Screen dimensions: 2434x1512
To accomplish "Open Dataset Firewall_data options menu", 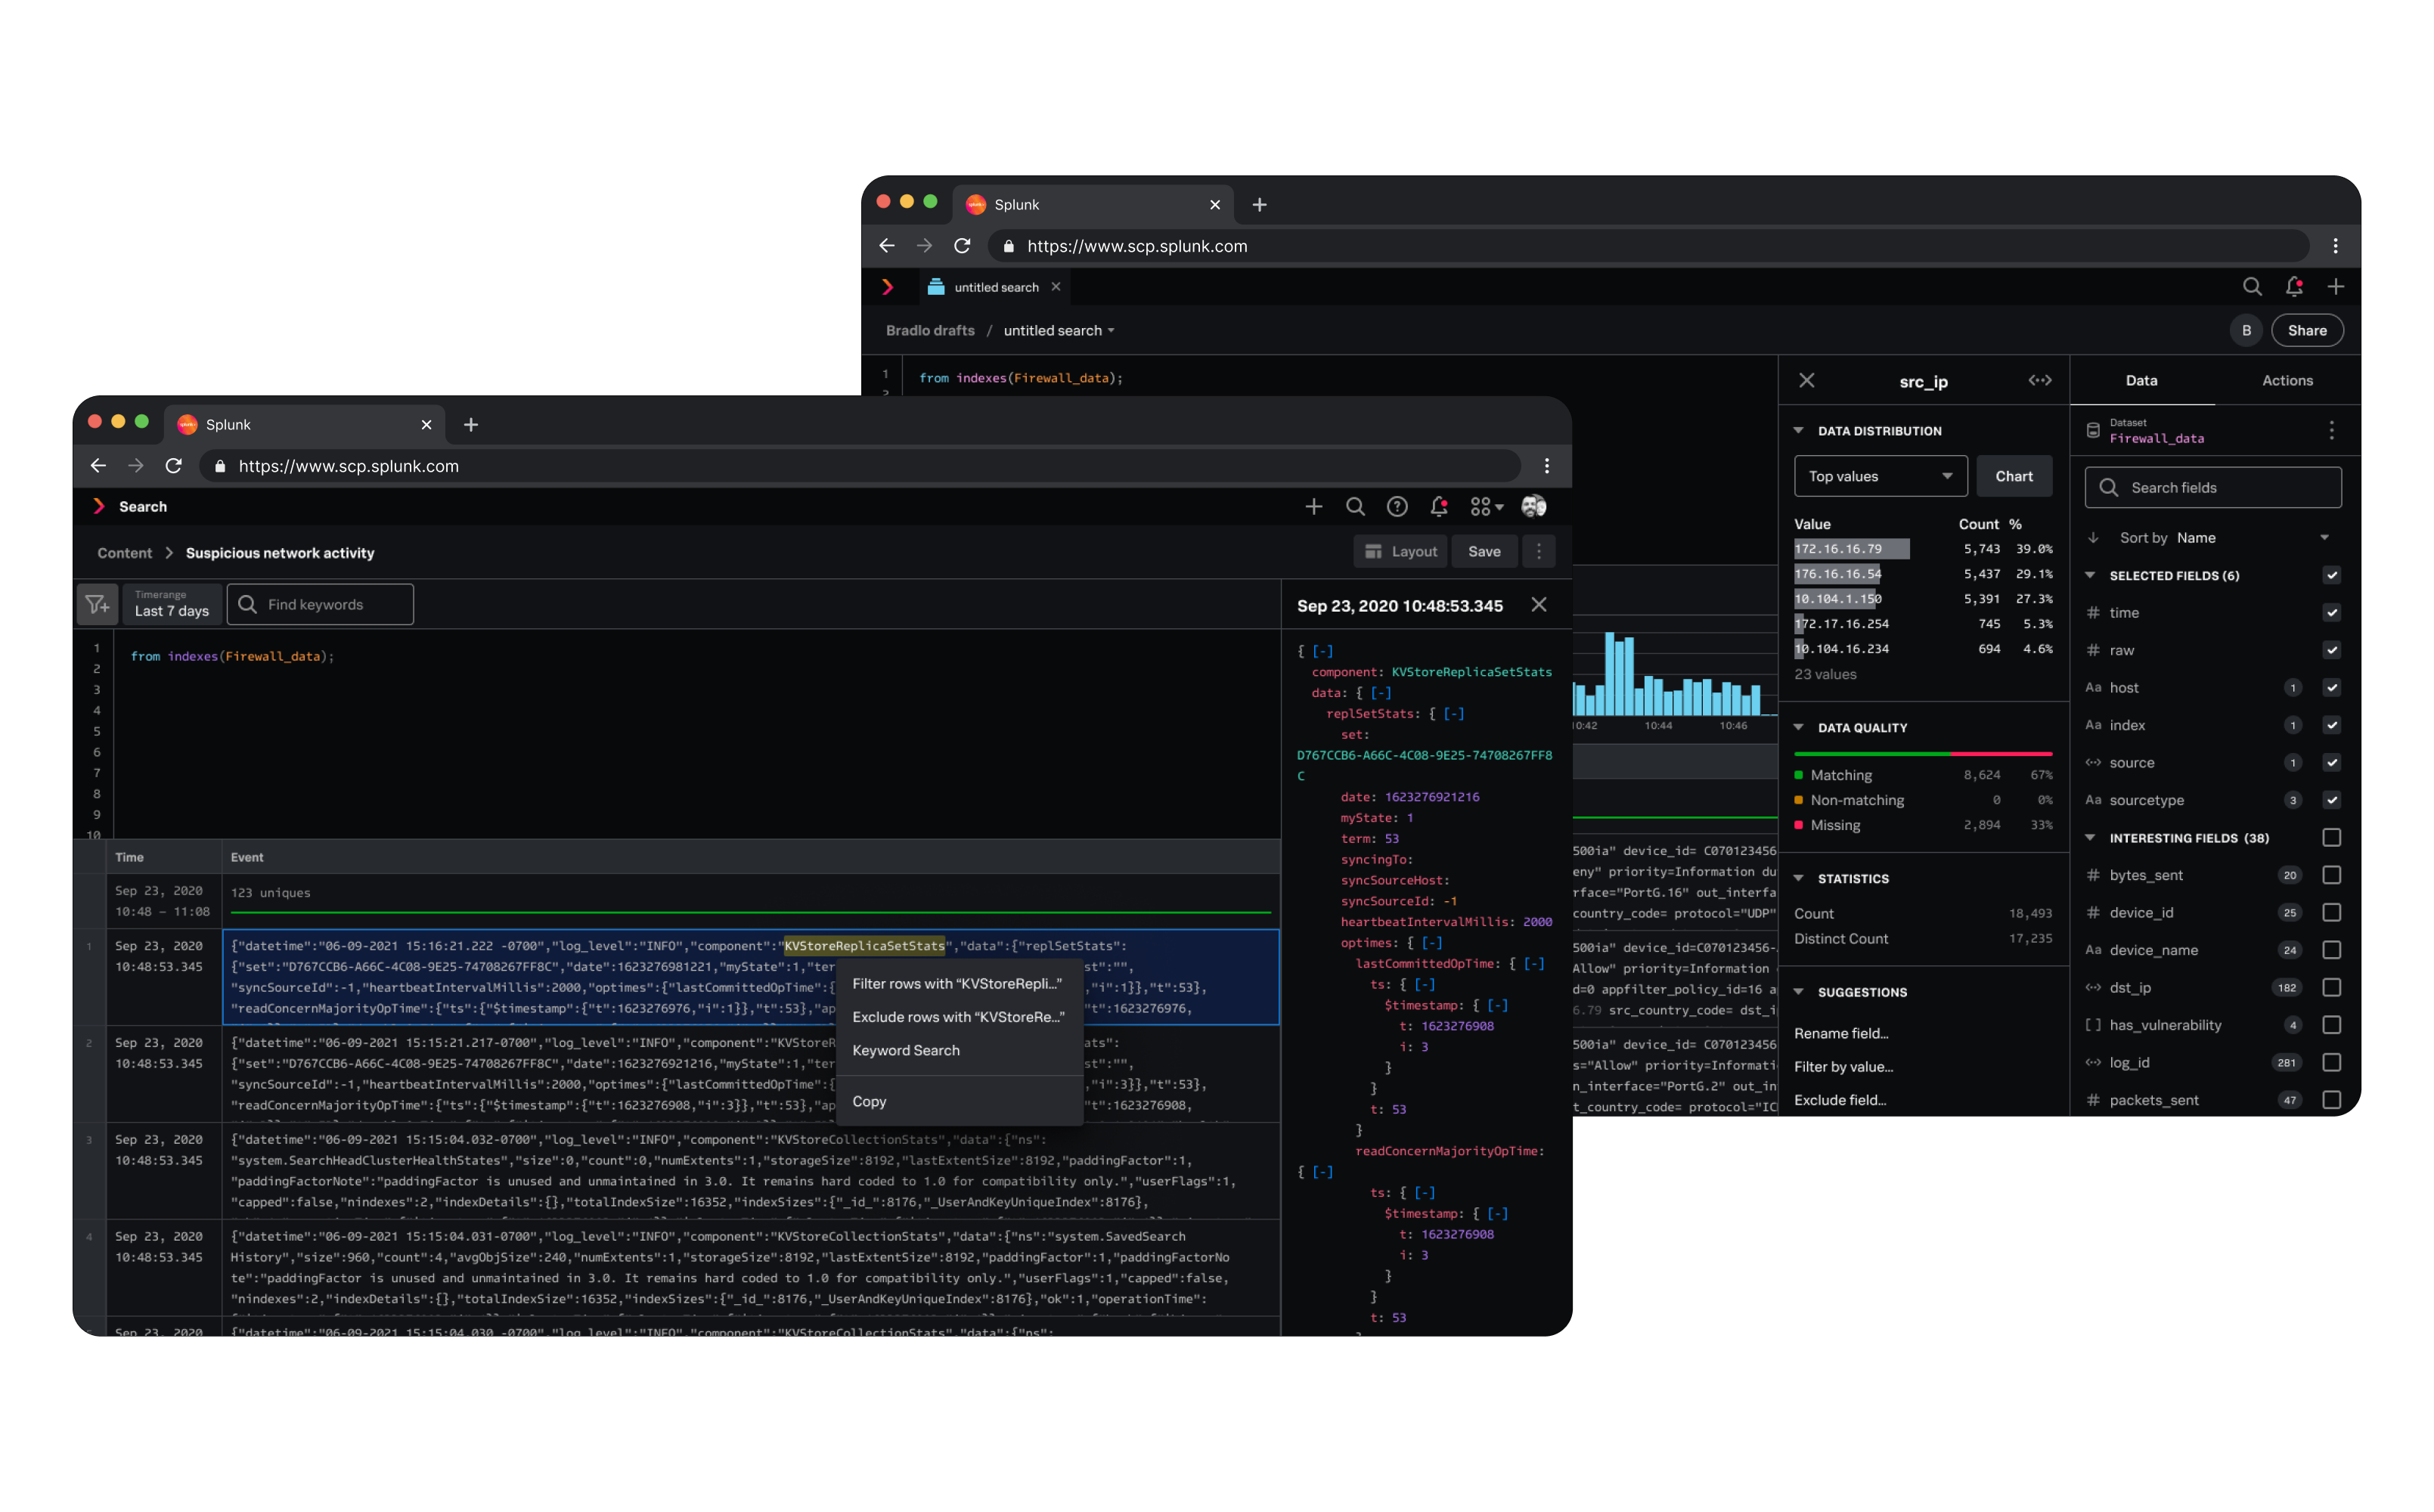I will (x=2332, y=431).
